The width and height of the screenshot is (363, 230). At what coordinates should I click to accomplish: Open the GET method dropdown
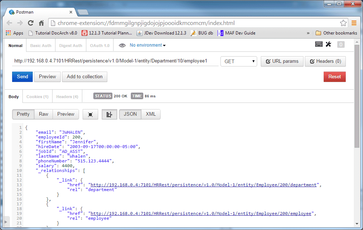tap(239, 61)
